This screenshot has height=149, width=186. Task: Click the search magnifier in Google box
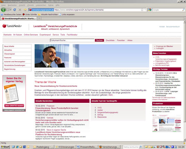(183, 10)
